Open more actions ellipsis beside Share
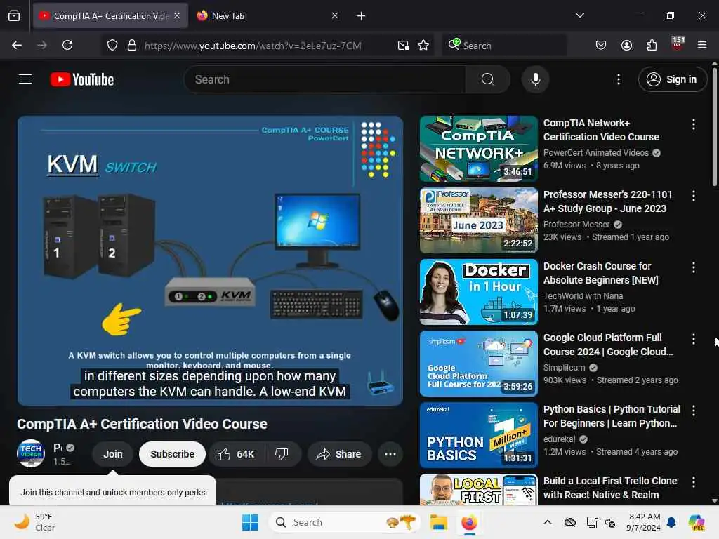 coord(390,454)
